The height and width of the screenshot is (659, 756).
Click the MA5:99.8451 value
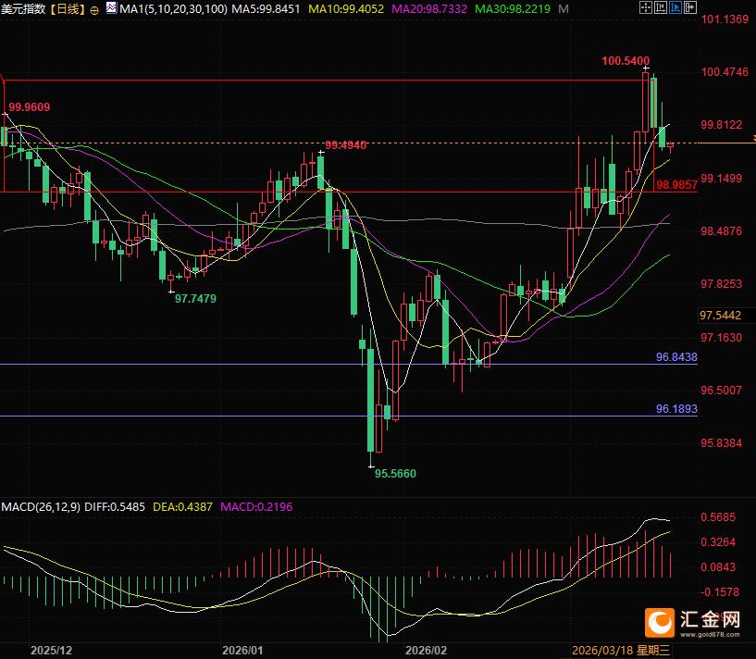(266, 8)
